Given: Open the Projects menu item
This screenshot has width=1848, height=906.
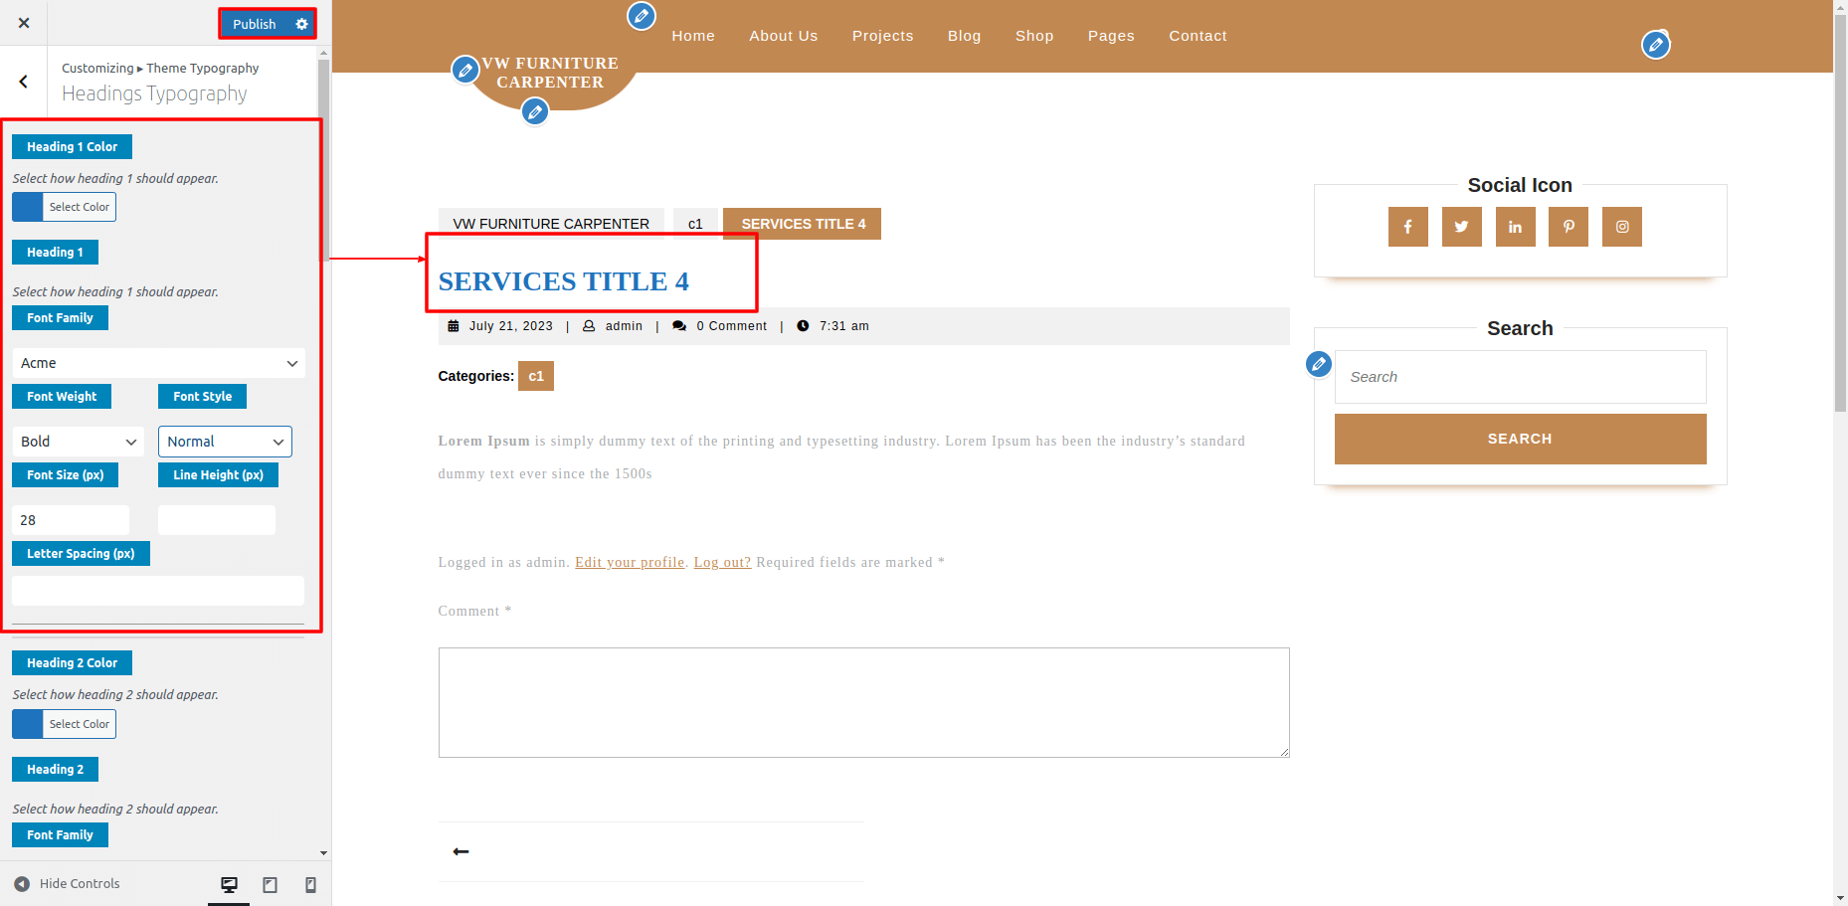Looking at the screenshot, I should (x=882, y=36).
